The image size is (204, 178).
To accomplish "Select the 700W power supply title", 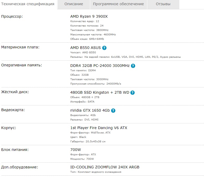I will pyautogui.click(x=76, y=150).
